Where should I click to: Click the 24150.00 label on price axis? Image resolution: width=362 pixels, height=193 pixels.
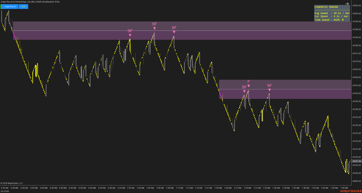(x=356, y=93)
